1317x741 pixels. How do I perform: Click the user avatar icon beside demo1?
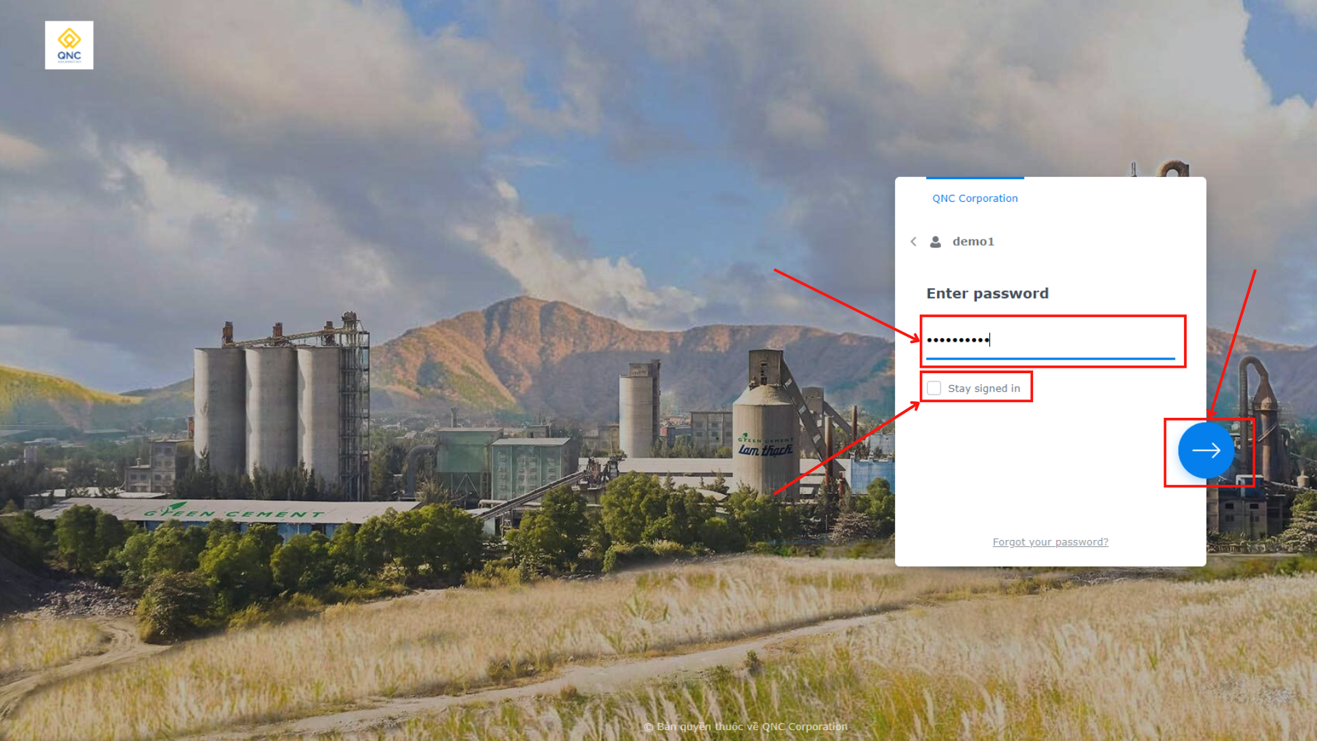click(x=936, y=242)
